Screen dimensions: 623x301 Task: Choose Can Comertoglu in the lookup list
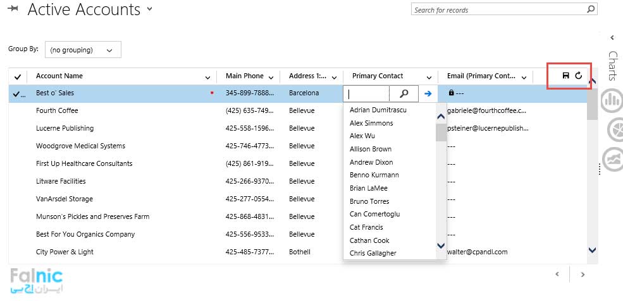pyautogui.click(x=374, y=214)
